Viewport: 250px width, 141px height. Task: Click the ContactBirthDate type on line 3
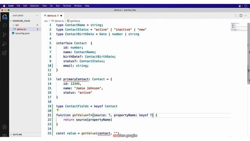coord(79,34)
